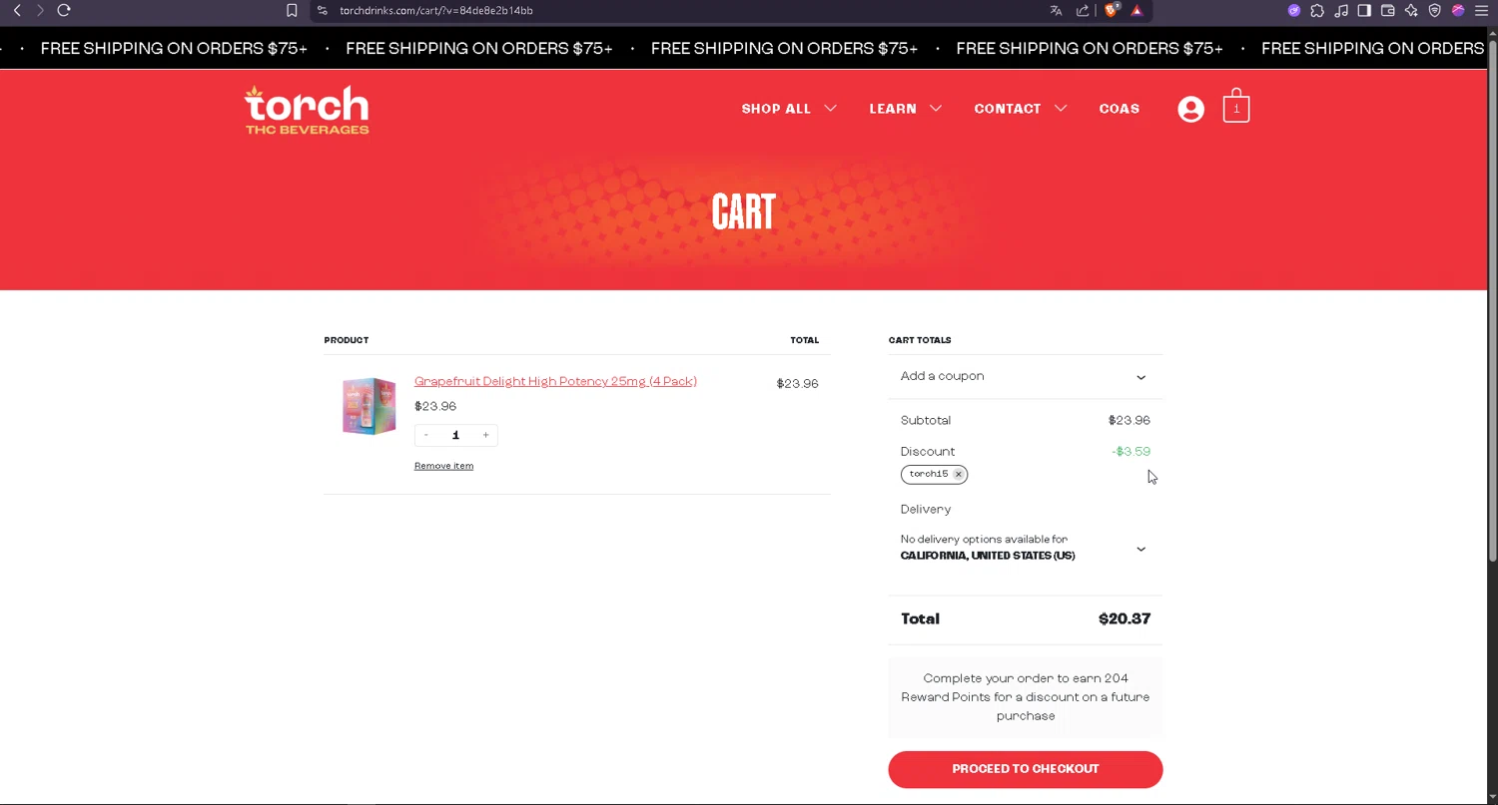Increase Grapefruit Delight quantity with plus
The width and height of the screenshot is (1498, 805).
tap(485, 435)
